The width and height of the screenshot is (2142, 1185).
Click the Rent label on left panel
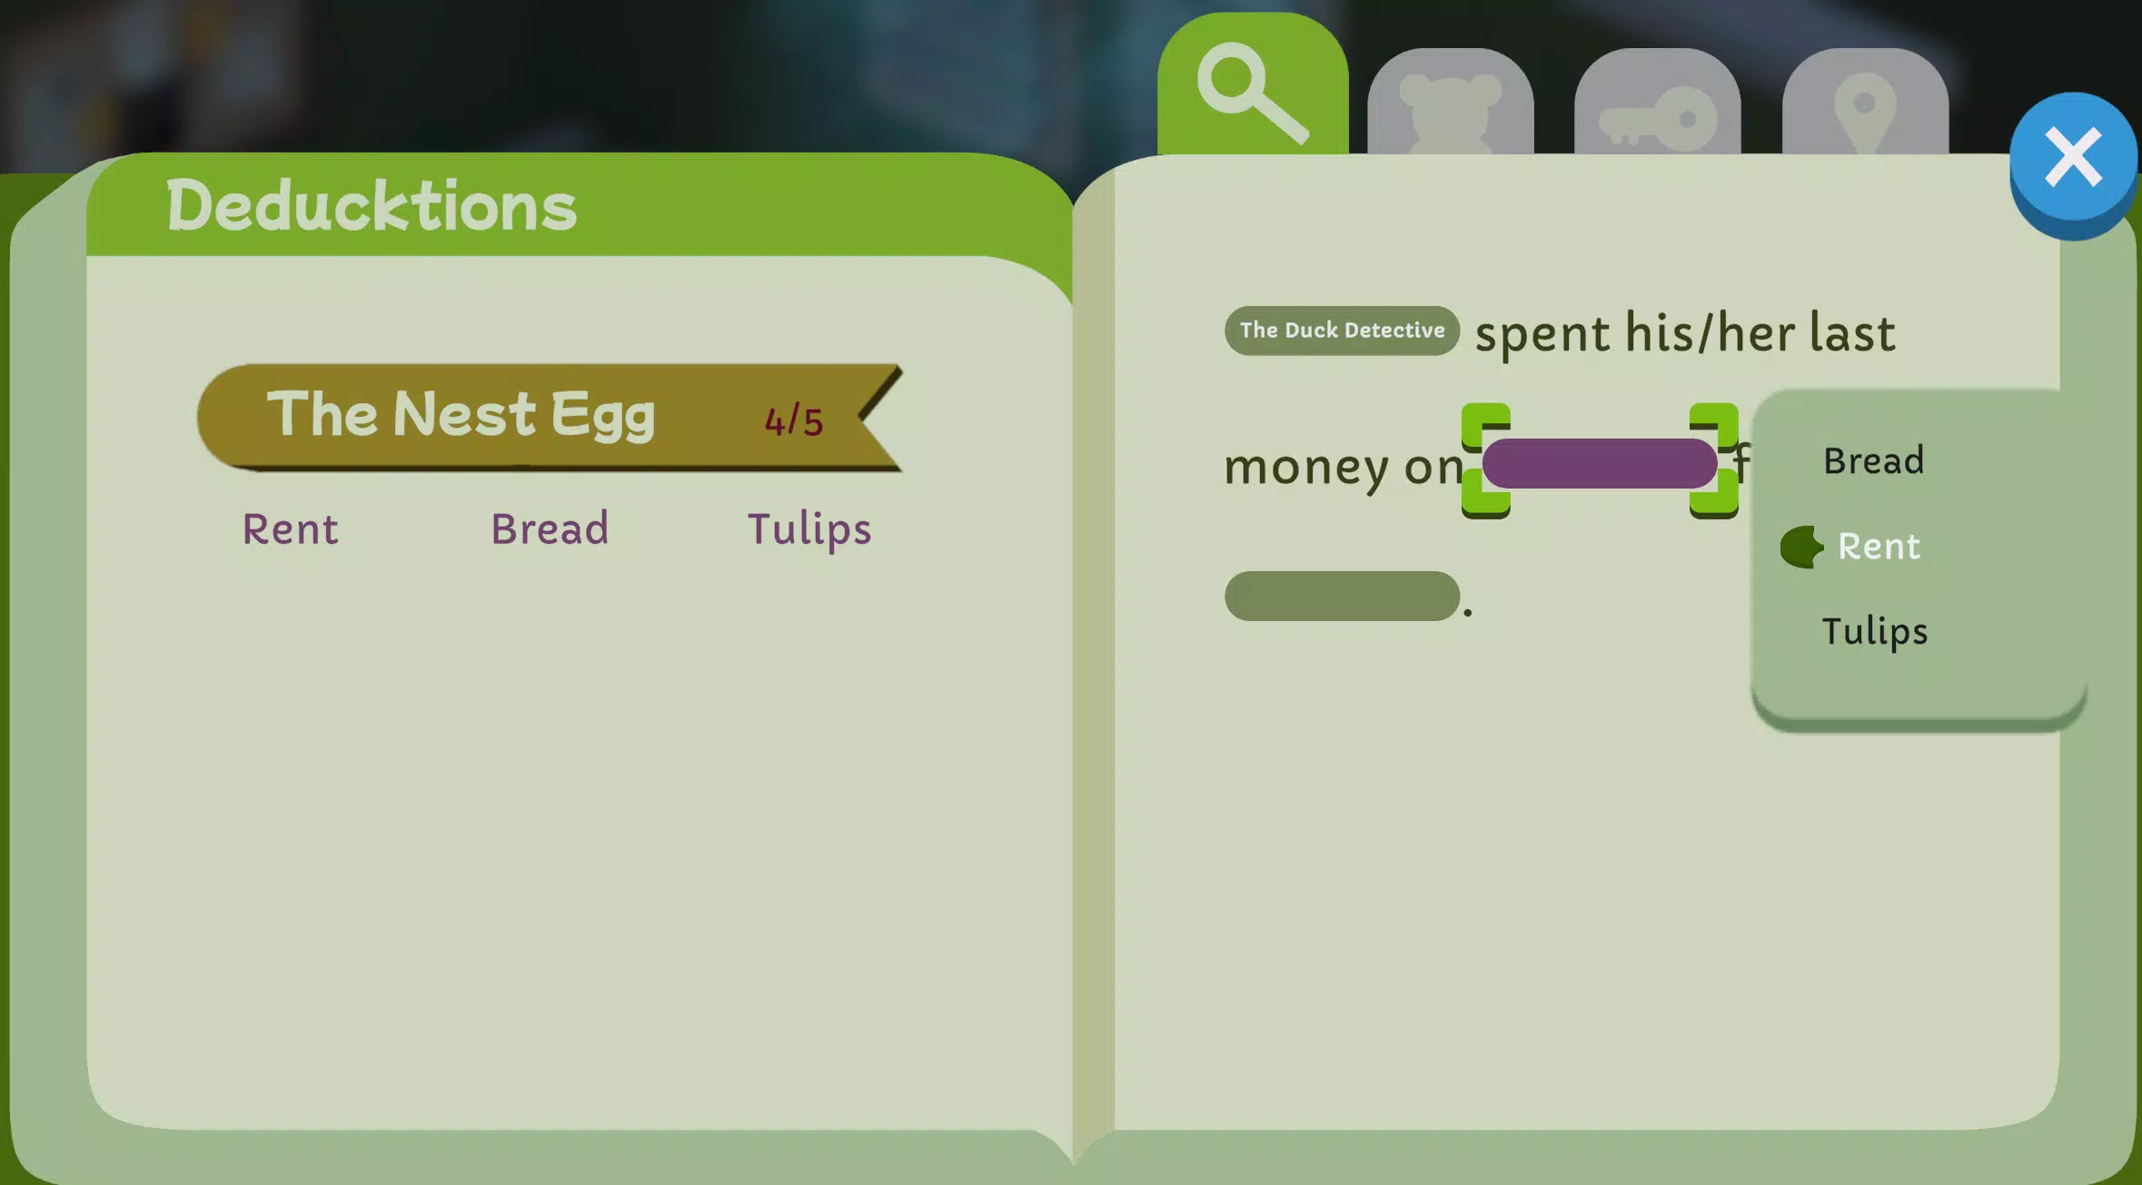click(x=291, y=528)
